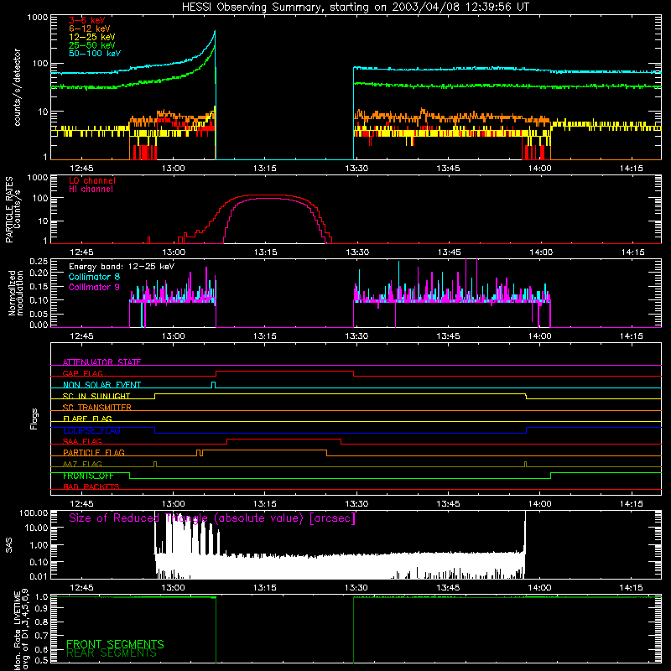Click the "PARTICLE_FLAG" label
671x671 pixels.
(94, 452)
